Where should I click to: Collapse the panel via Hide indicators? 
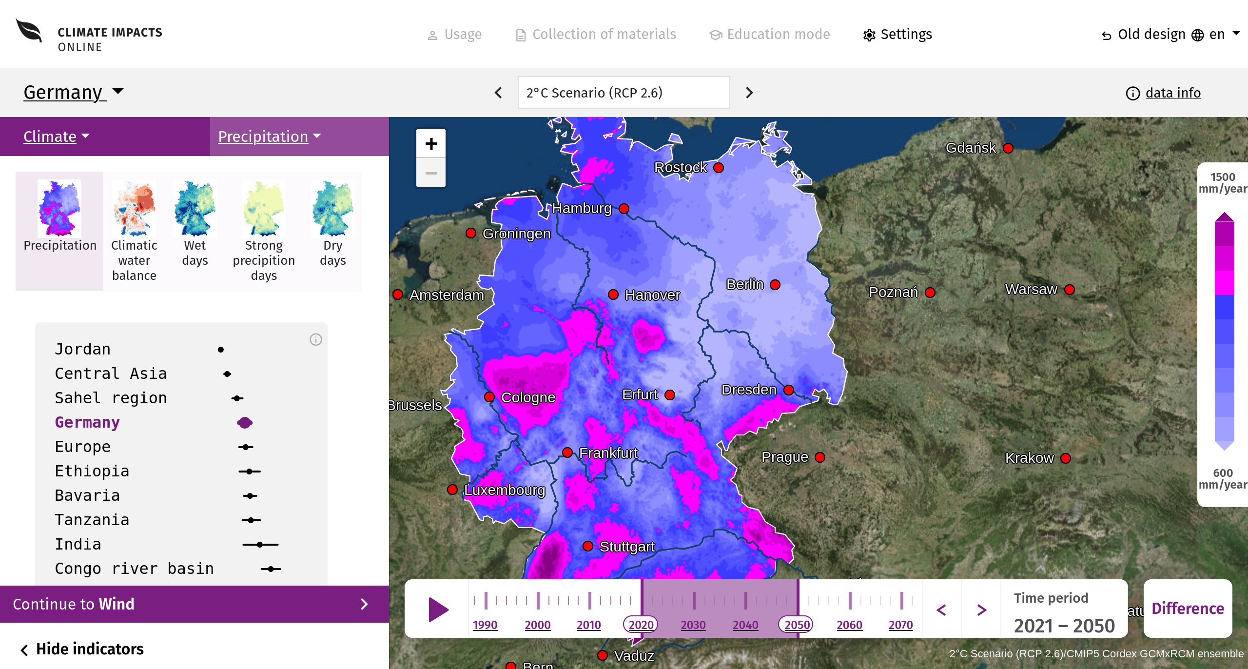point(82,649)
